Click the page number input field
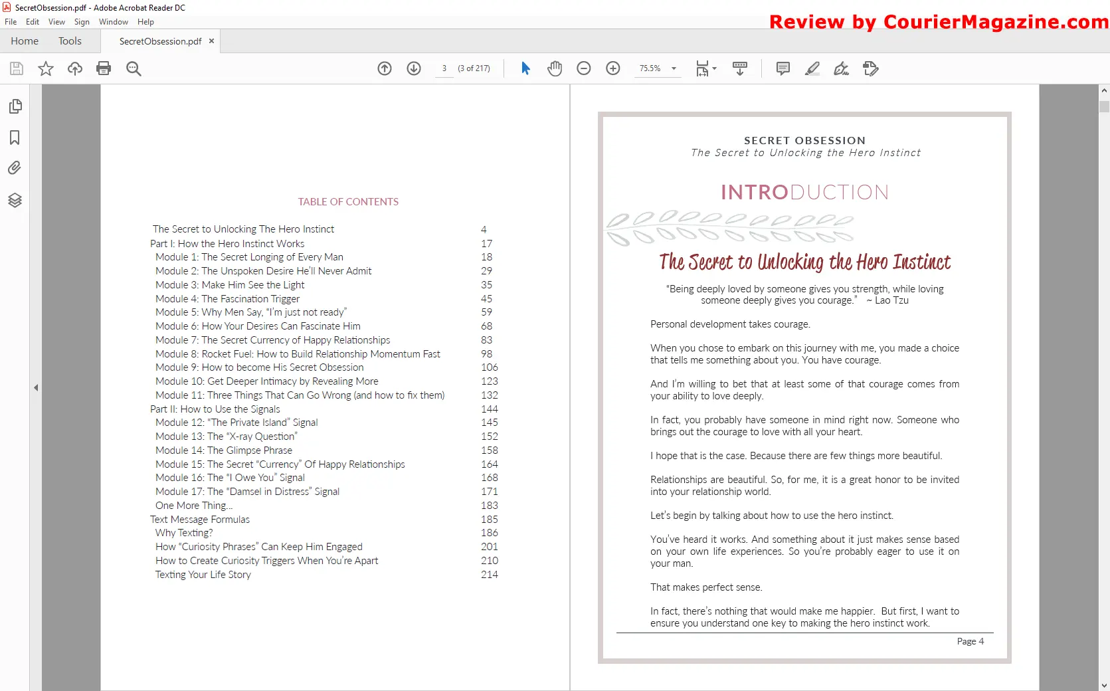 click(x=444, y=68)
